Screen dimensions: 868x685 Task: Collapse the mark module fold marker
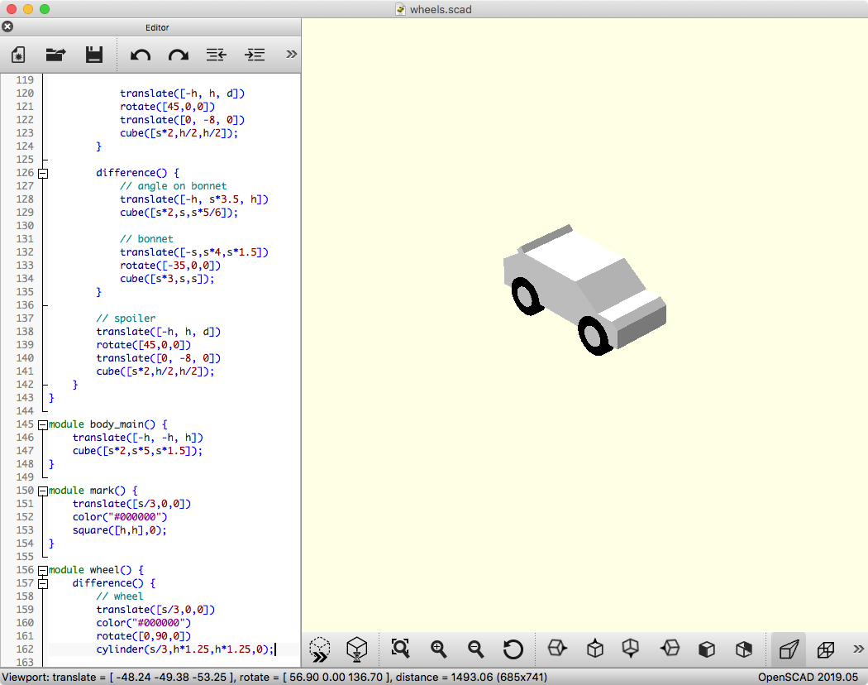[43, 491]
